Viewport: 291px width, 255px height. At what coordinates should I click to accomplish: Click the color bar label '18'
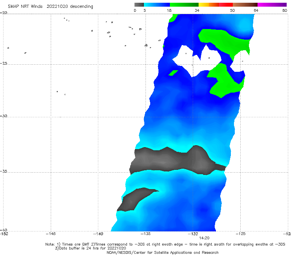[169, 10]
